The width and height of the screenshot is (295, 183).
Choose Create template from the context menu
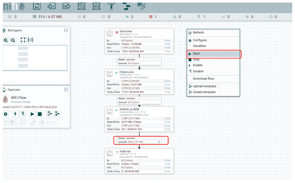click(x=214, y=92)
